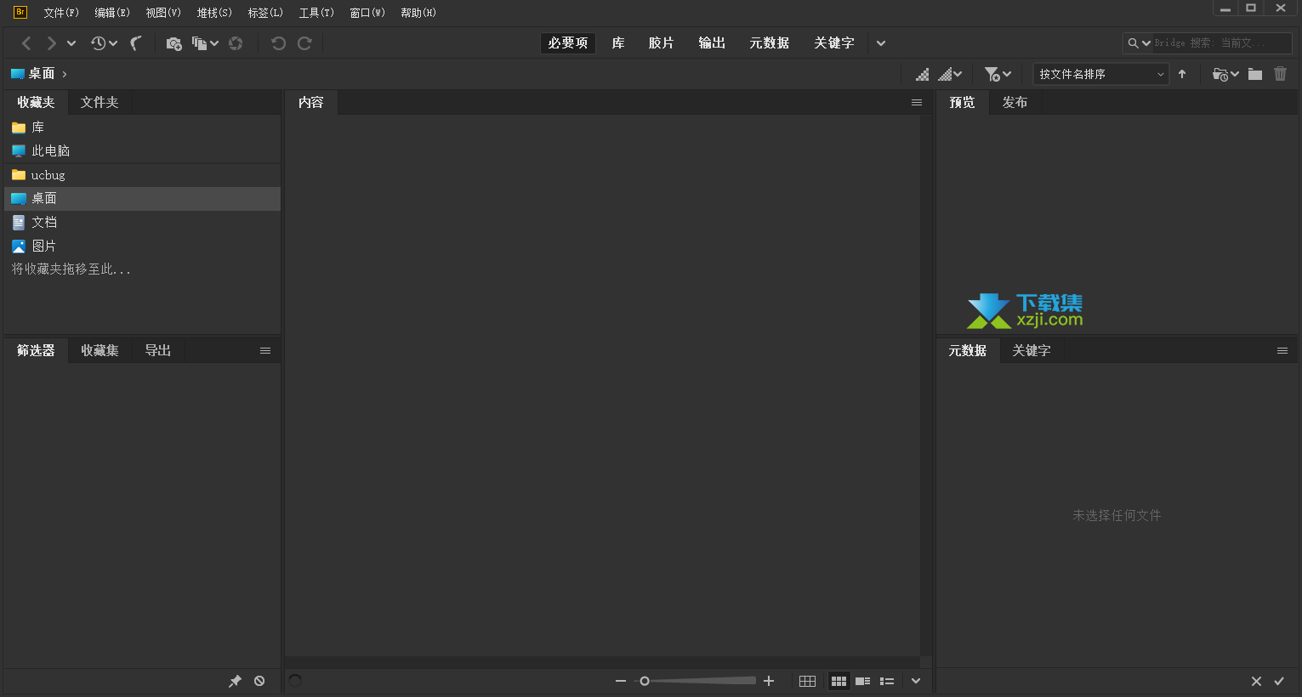Expand the filter items by rating dropdown
The image size is (1302, 697).
pyautogui.click(x=998, y=74)
